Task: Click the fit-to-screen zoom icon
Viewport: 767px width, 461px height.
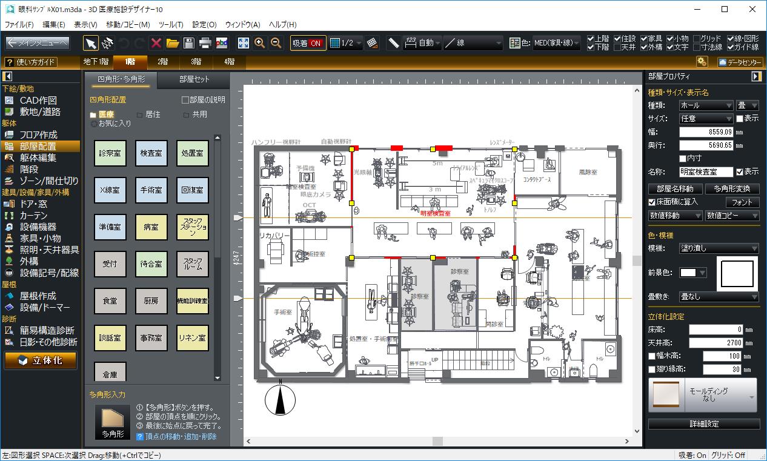Action: coord(243,43)
